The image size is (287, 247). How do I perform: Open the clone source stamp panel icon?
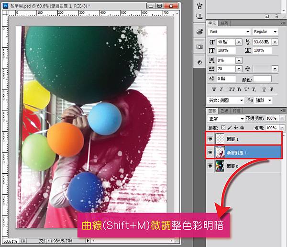click(199, 16)
